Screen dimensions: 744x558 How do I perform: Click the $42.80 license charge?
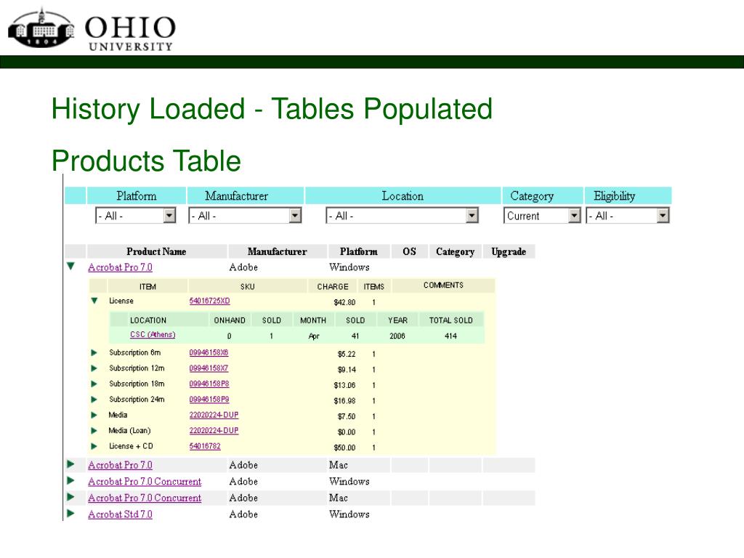(344, 302)
